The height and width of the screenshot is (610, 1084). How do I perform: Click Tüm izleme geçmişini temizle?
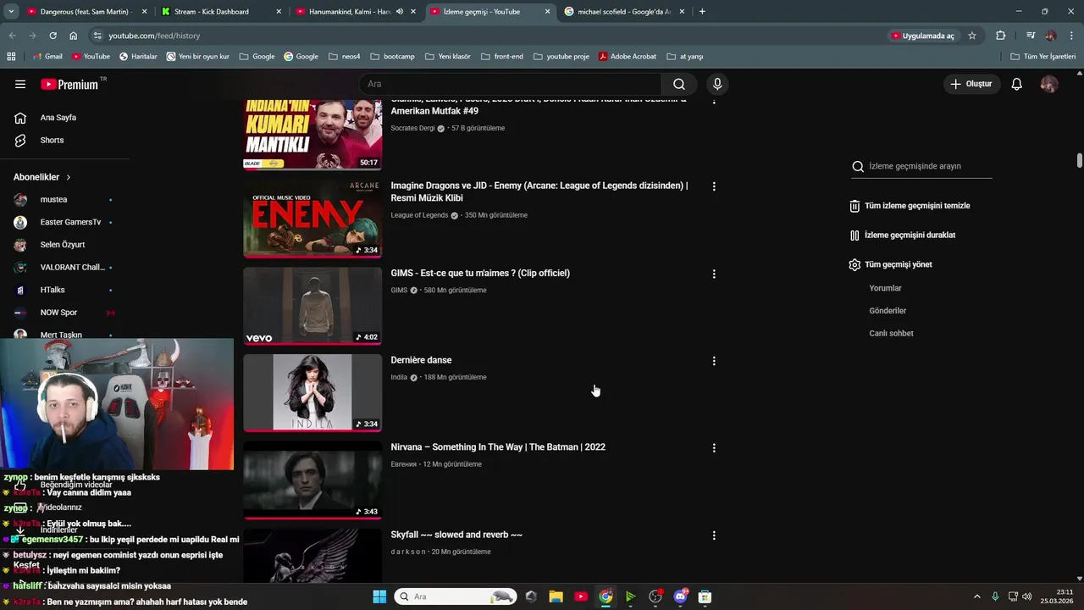tap(910, 206)
